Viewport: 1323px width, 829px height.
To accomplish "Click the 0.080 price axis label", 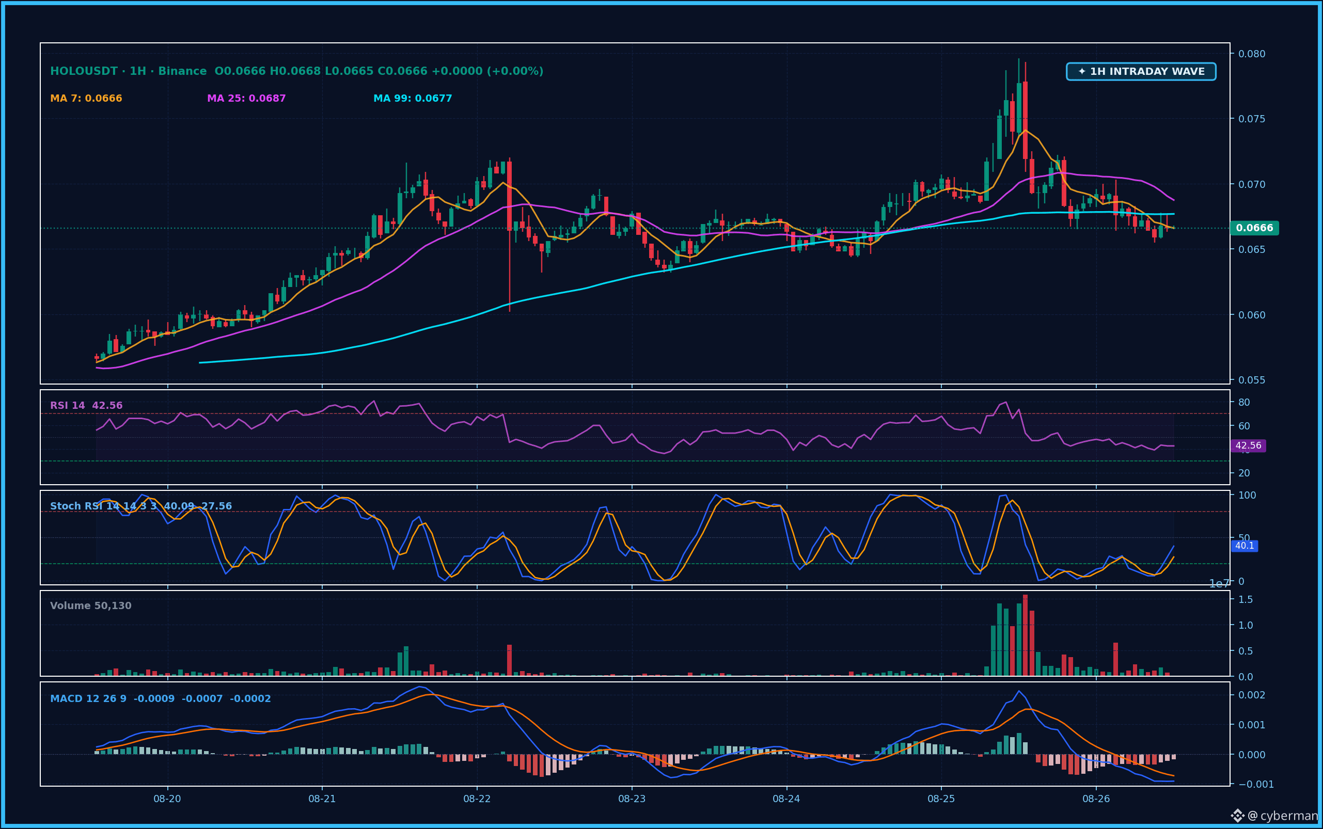I will point(1252,54).
